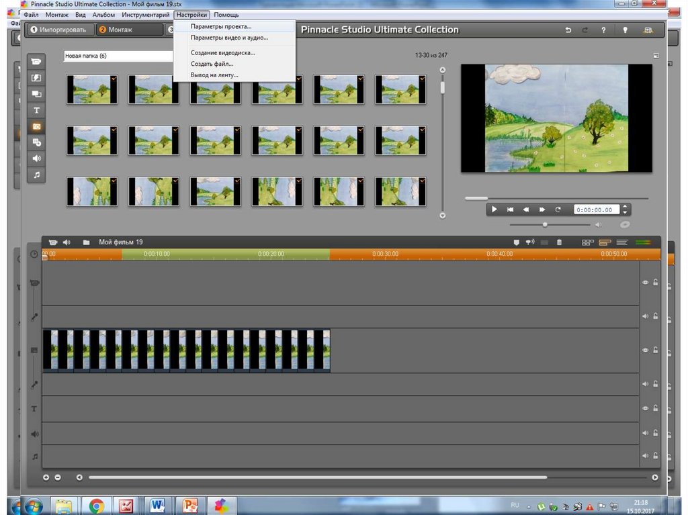Open Google Chrome from the taskbar
Image resolution: width=688 pixels, height=515 pixels.
coord(96,505)
